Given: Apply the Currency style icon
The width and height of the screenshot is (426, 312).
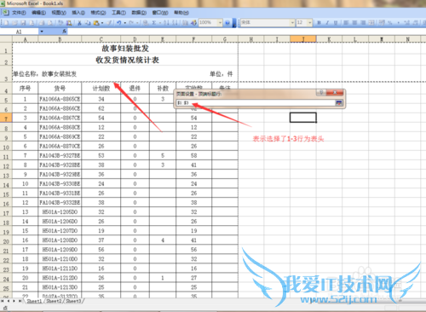Looking at the screenshot, I should pos(382,22).
